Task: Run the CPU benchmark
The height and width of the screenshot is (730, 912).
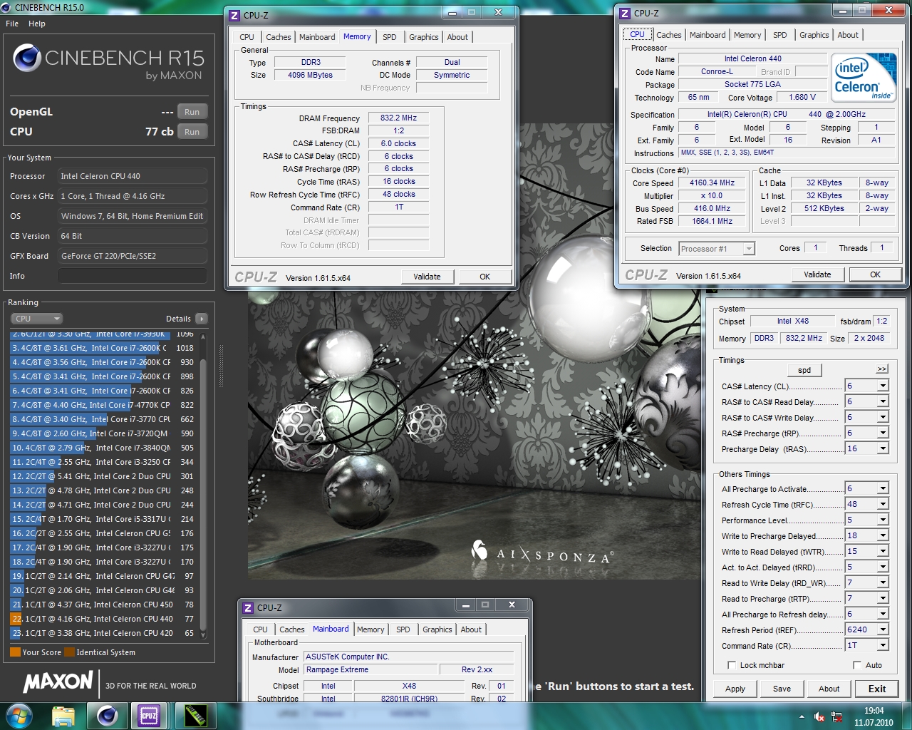Action: (192, 132)
